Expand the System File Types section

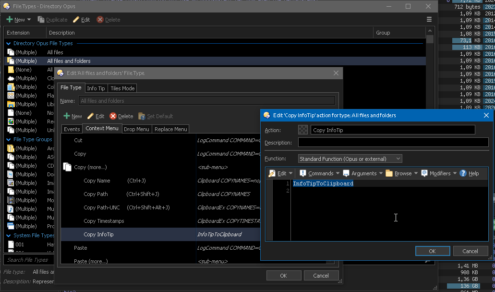(x=9, y=235)
